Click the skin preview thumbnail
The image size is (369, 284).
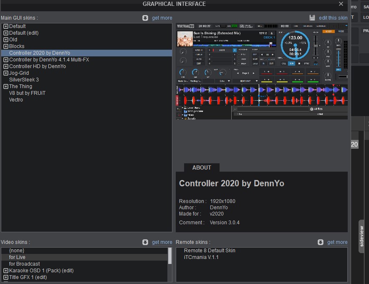(x=262, y=71)
